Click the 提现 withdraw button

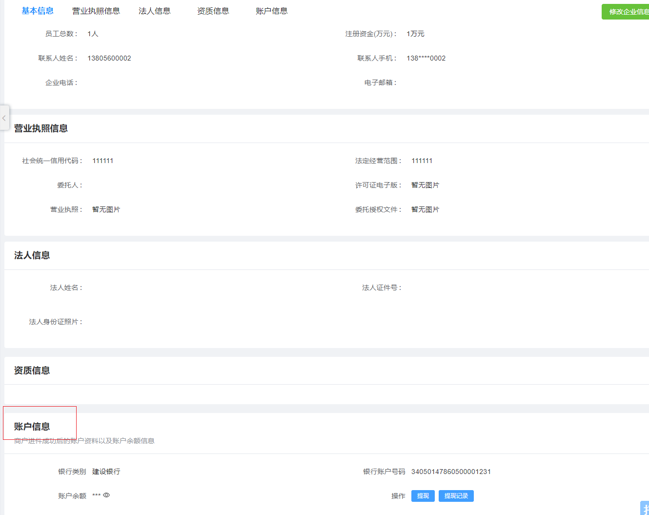click(423, 496)
